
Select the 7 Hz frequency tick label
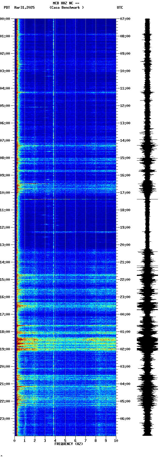click(x=86, y=441)
